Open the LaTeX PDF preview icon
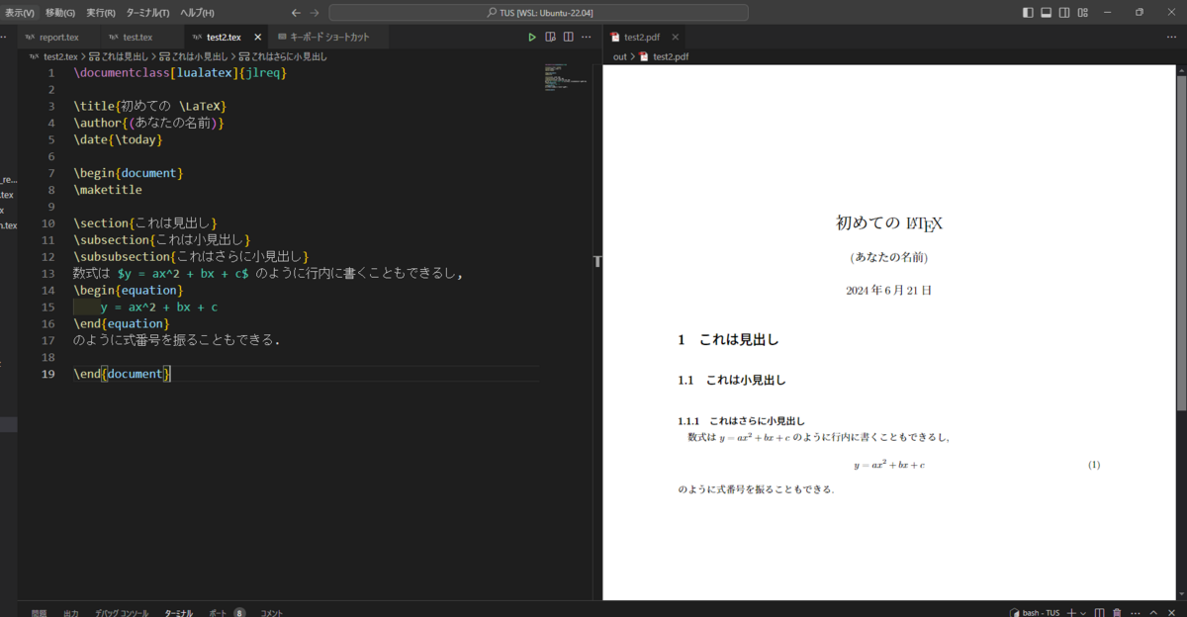1187x617 pixels. 550,37
